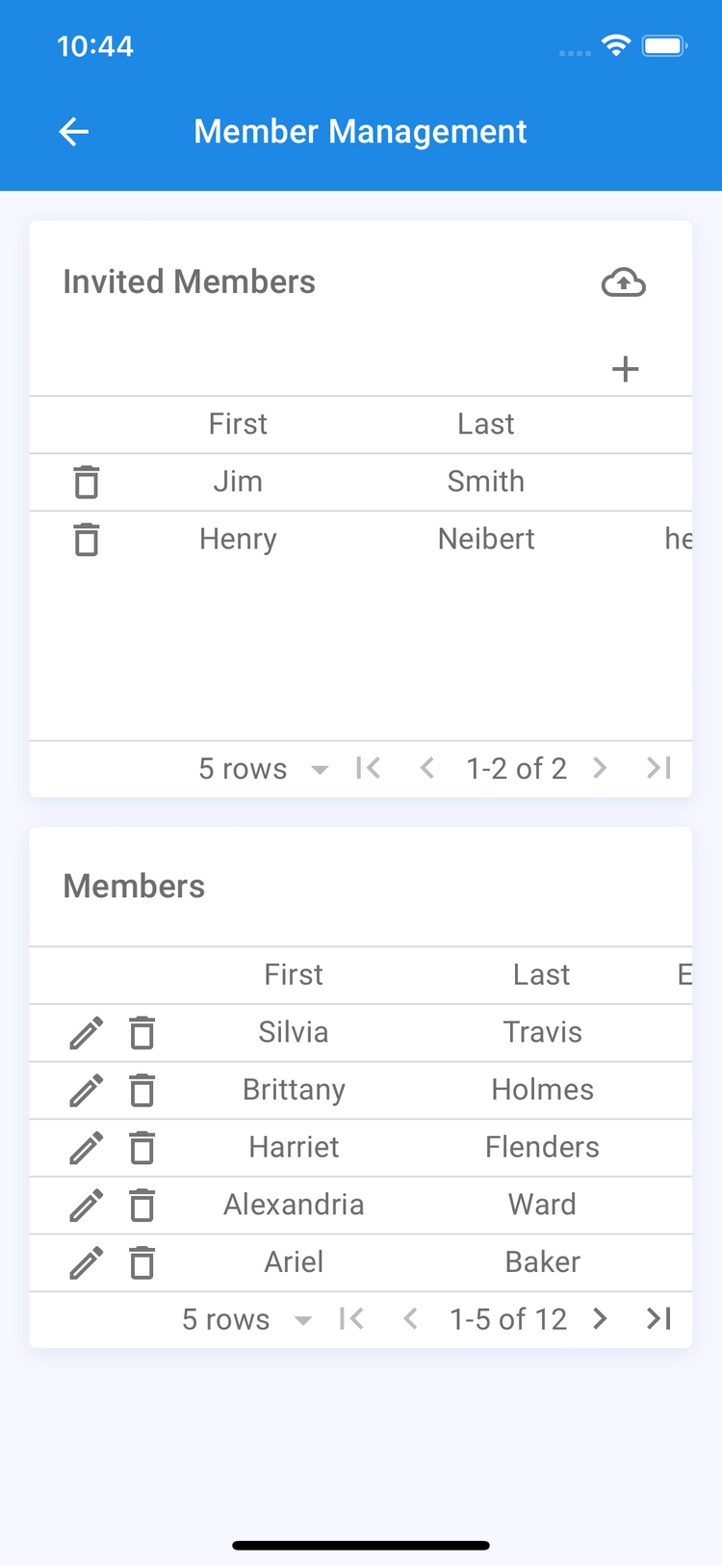Sort Invited Members by Last header

click(486, 424)
